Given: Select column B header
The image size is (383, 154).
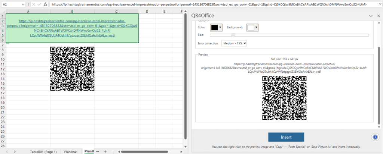Looking at the screenshot, I should (72, 12).
